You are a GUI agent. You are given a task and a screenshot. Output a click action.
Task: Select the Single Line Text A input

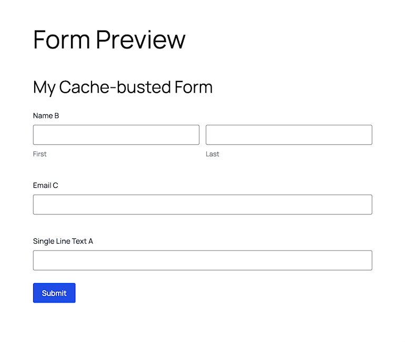202,260
